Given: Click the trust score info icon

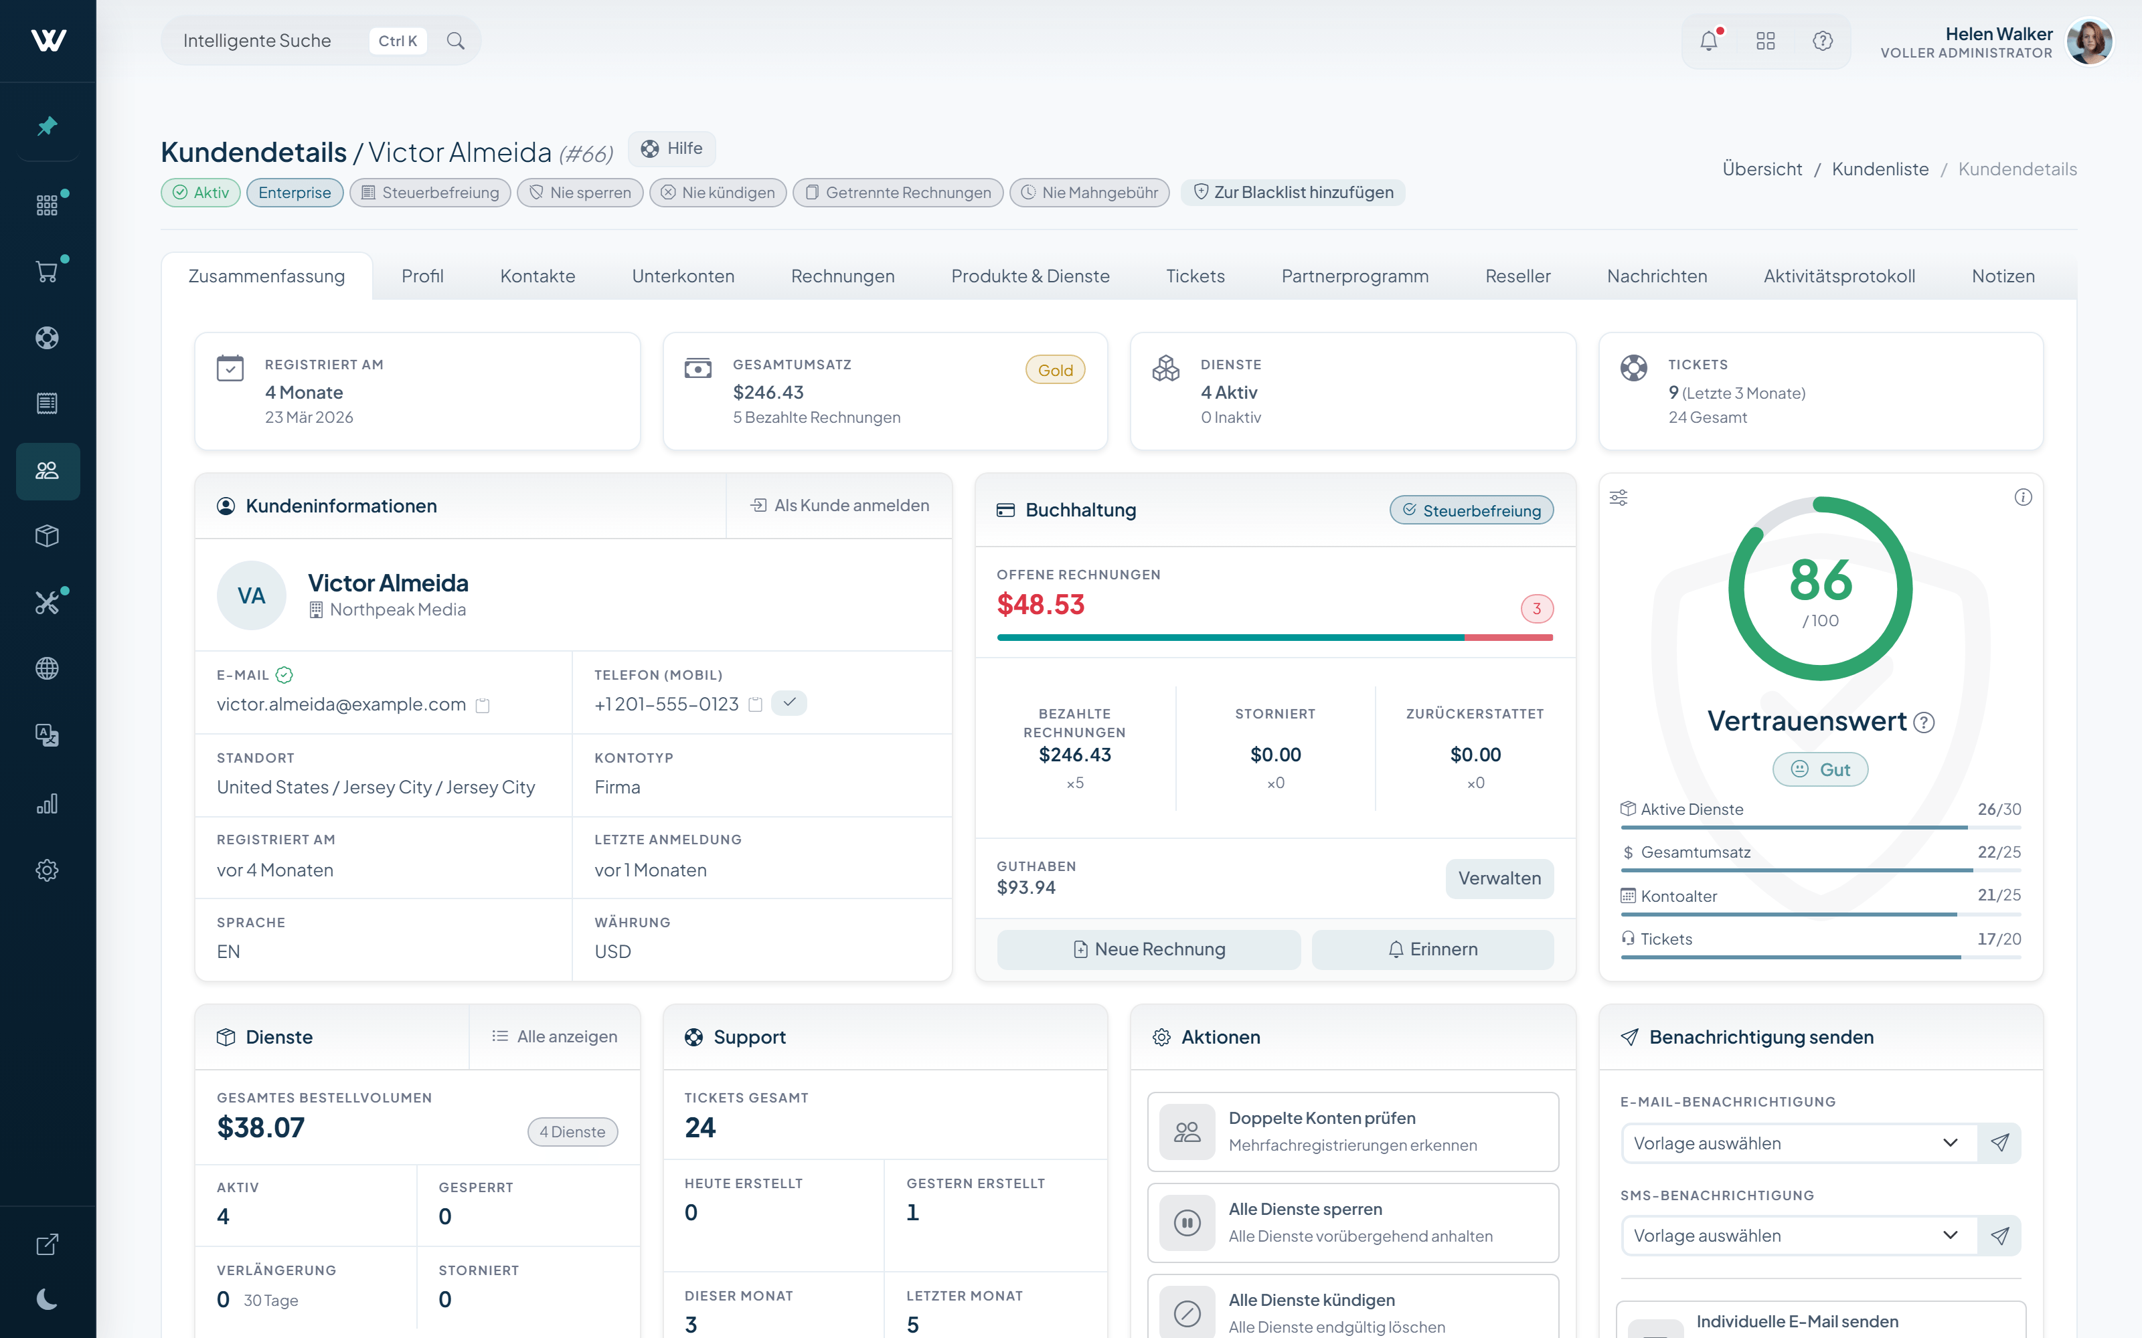Looking at the screenshot, I should (x=2024, y=497).
